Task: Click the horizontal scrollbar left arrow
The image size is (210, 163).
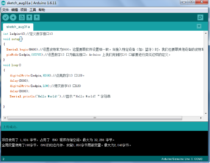Action: coord(5,118)
